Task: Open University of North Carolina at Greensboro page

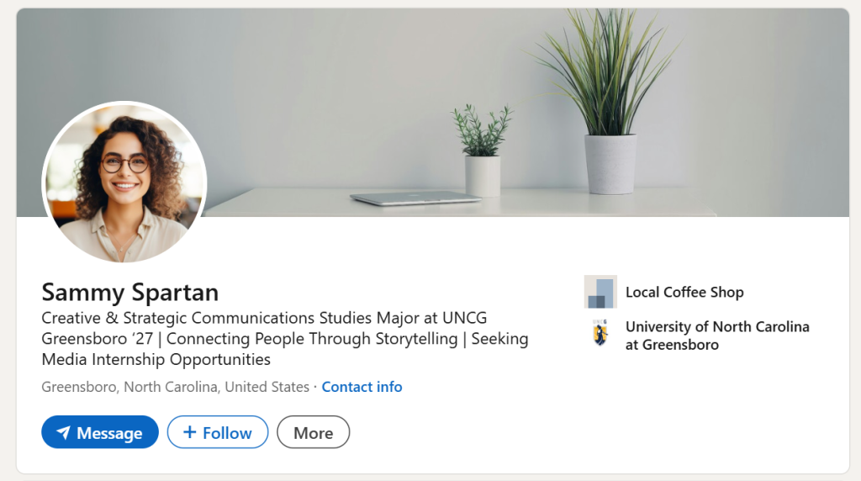Action: (716, 335)
